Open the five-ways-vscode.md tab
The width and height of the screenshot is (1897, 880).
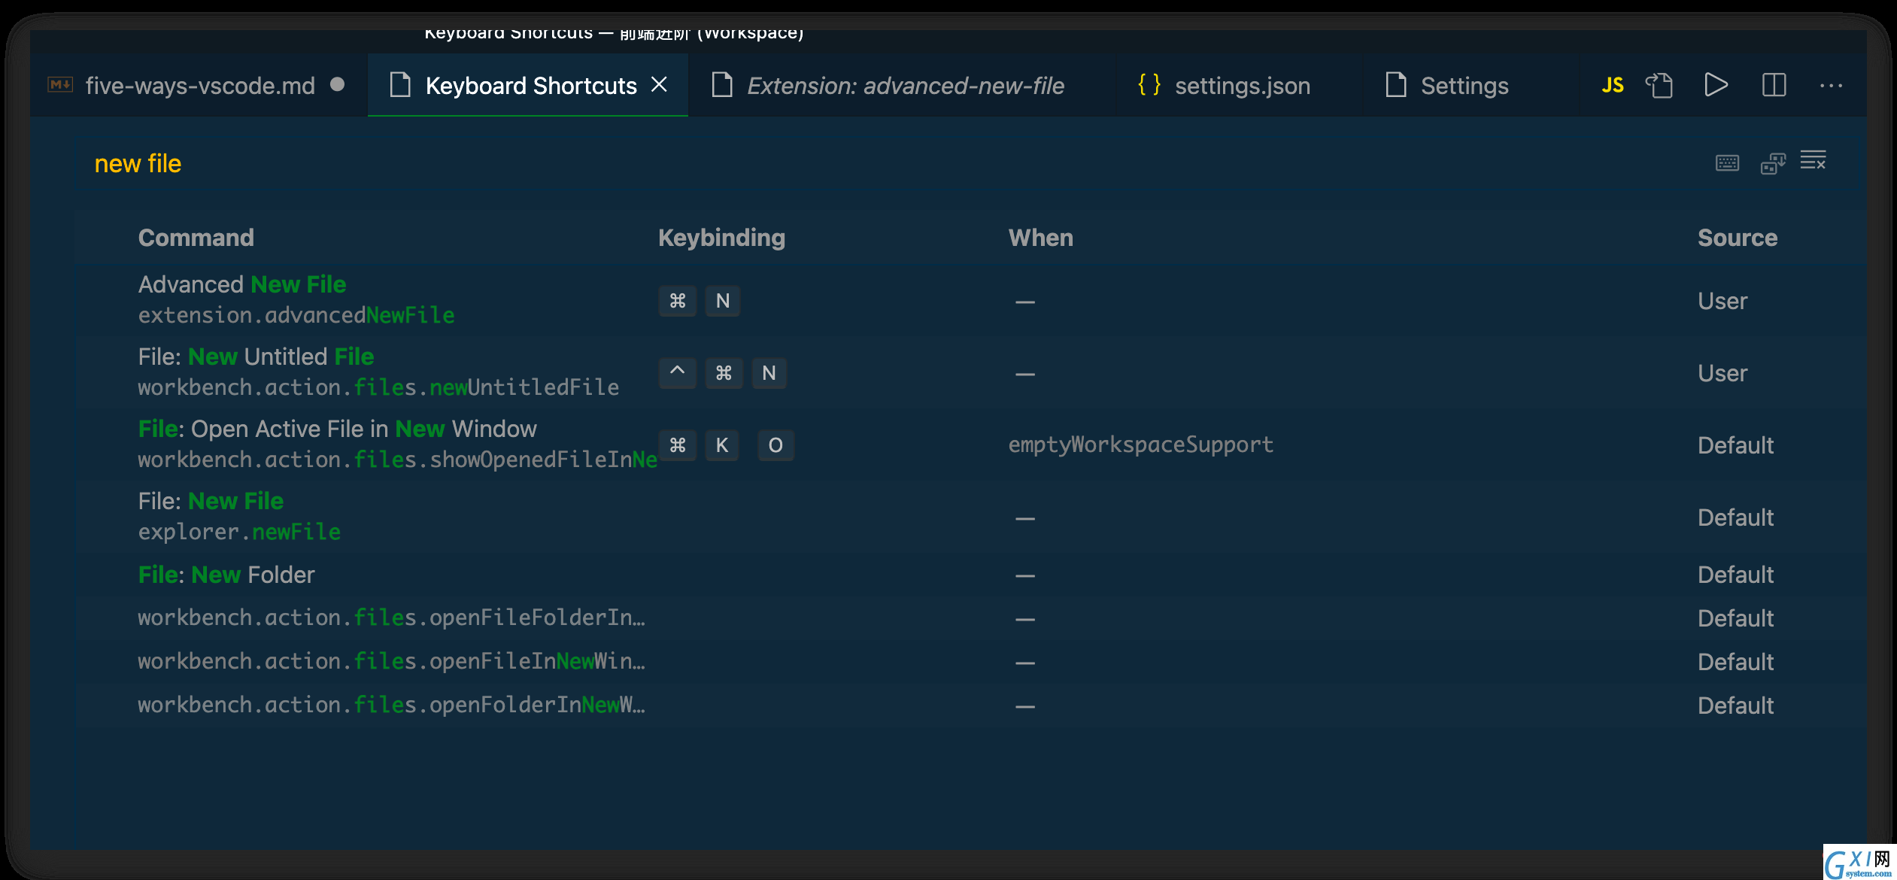pyautogui.click(x=199, y=86)
